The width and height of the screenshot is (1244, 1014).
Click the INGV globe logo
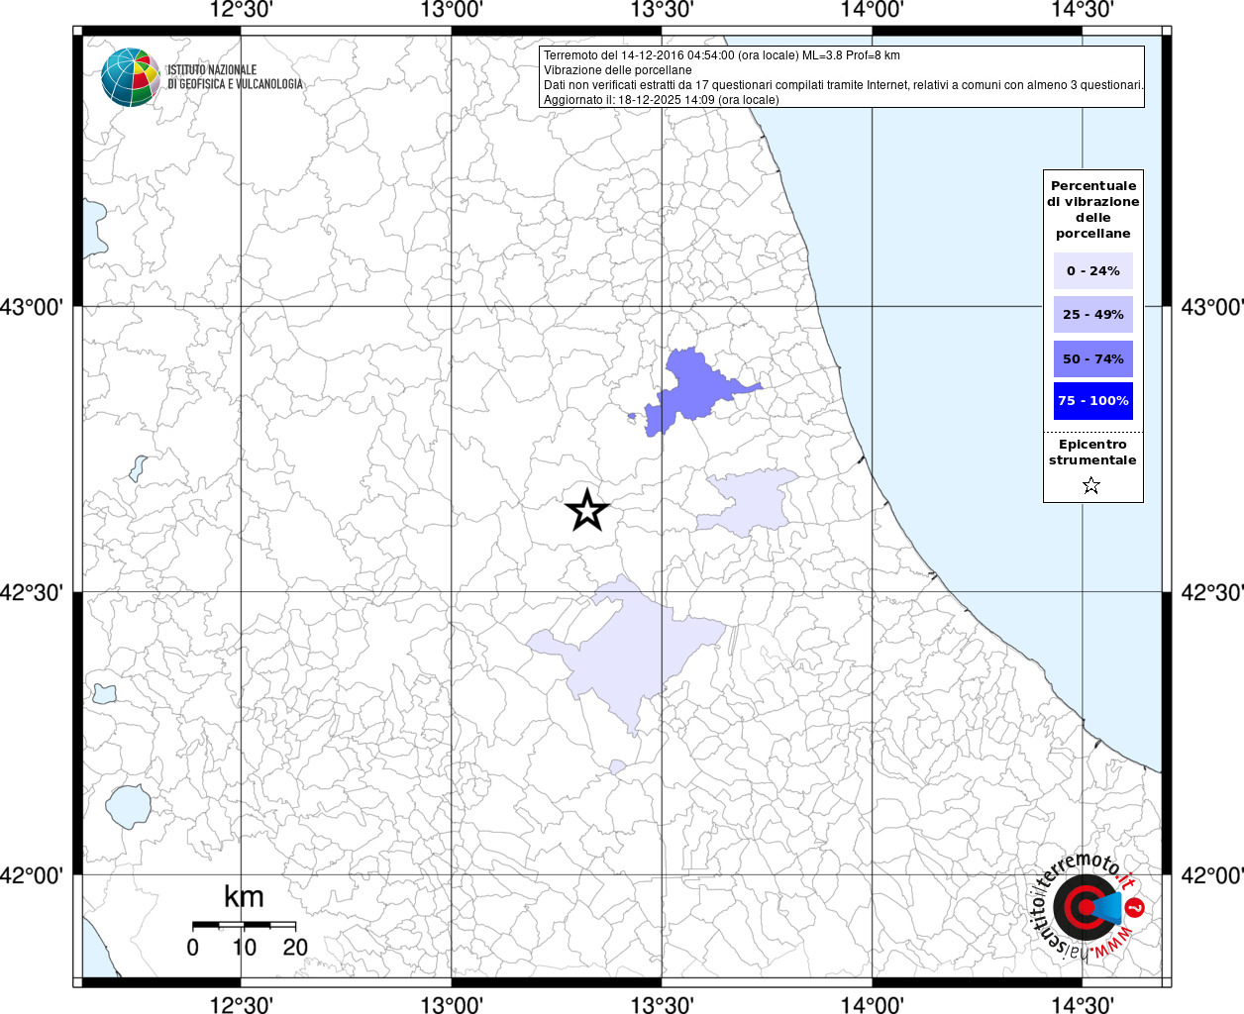(131, 77)
